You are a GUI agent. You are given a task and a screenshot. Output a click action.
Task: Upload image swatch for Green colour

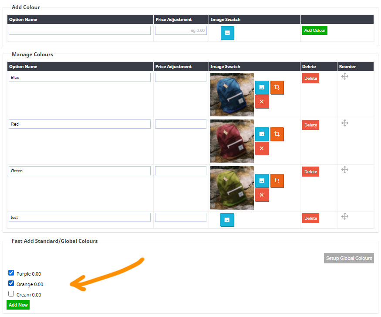click(262, 181)
